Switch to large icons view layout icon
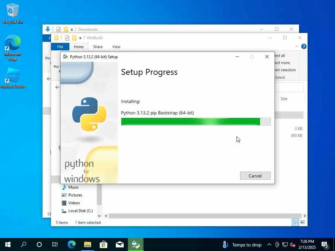Viewport: 335px width, 251px height. [303, 222]
